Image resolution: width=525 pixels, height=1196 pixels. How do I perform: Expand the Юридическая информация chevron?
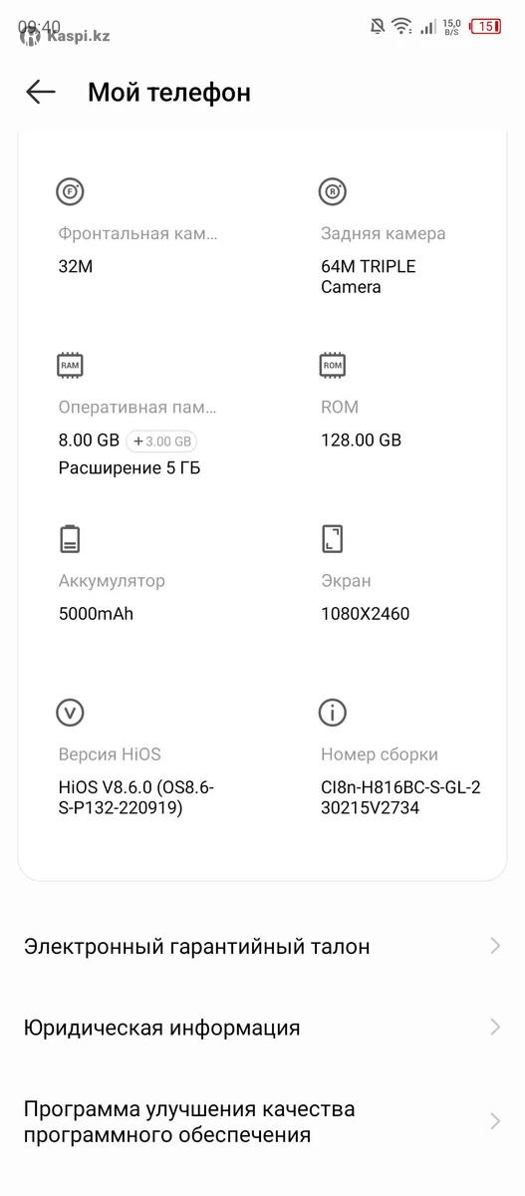coord(495,1027)
